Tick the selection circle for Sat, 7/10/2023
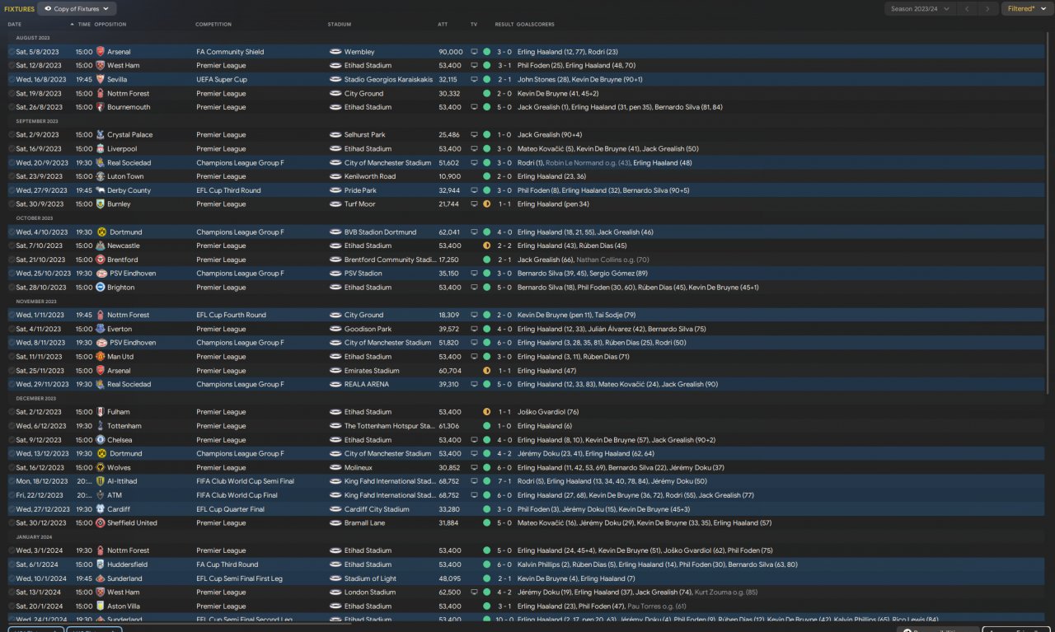The width and height of the screenshot is (1055, 632). point(12,246)
